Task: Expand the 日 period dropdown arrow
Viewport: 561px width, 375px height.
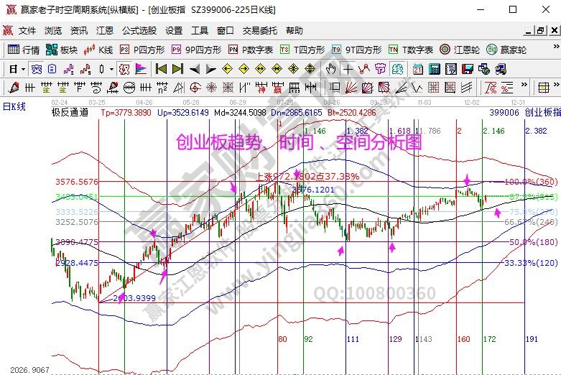Action: 23,69
